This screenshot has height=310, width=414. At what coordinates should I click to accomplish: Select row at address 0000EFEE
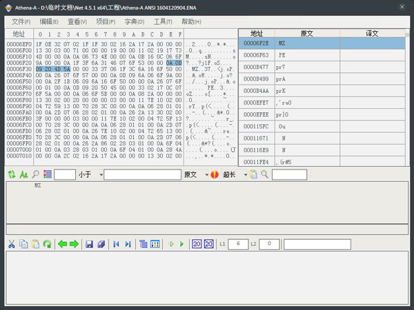tap(322, 114)
